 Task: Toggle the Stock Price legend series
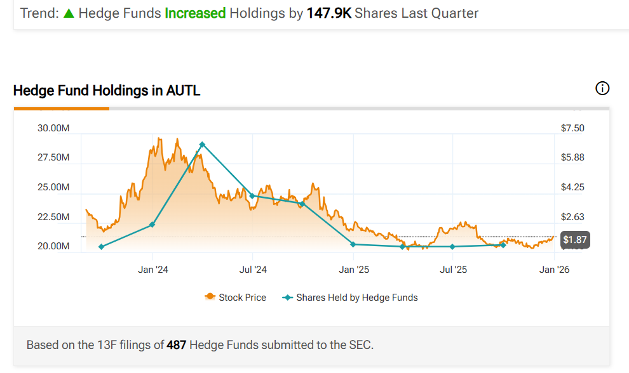click(x=235, y=297)
